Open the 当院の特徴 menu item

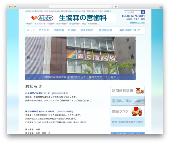[x=87, y=30]
